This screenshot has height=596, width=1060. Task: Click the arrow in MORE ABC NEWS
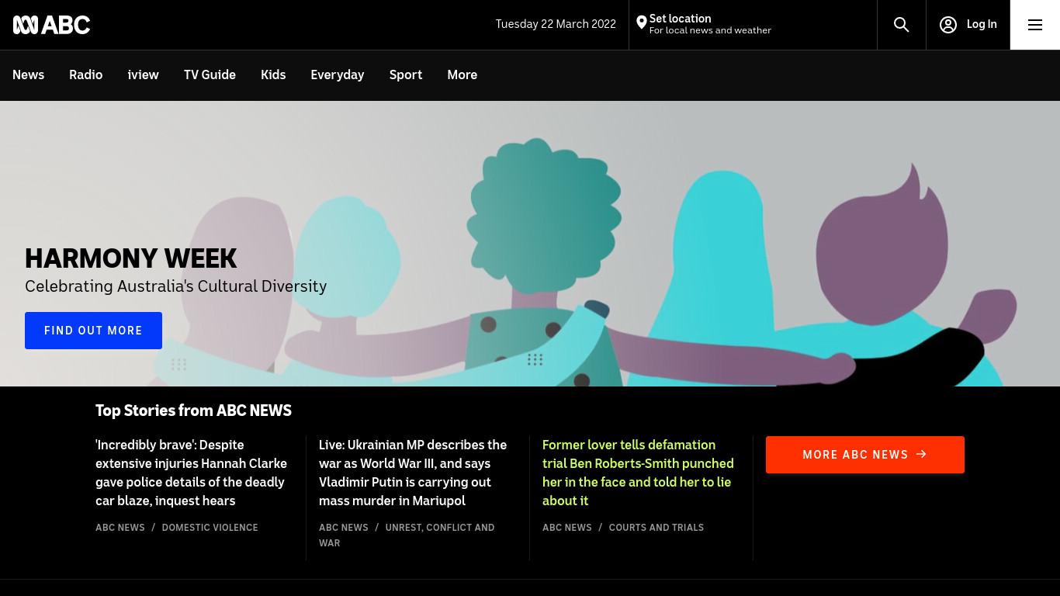(x=921, y=455)
